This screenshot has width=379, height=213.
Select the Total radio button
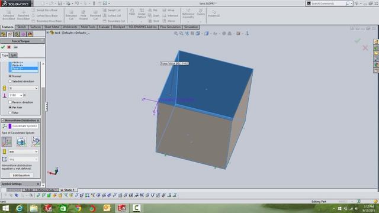click(x=10, y=112)
